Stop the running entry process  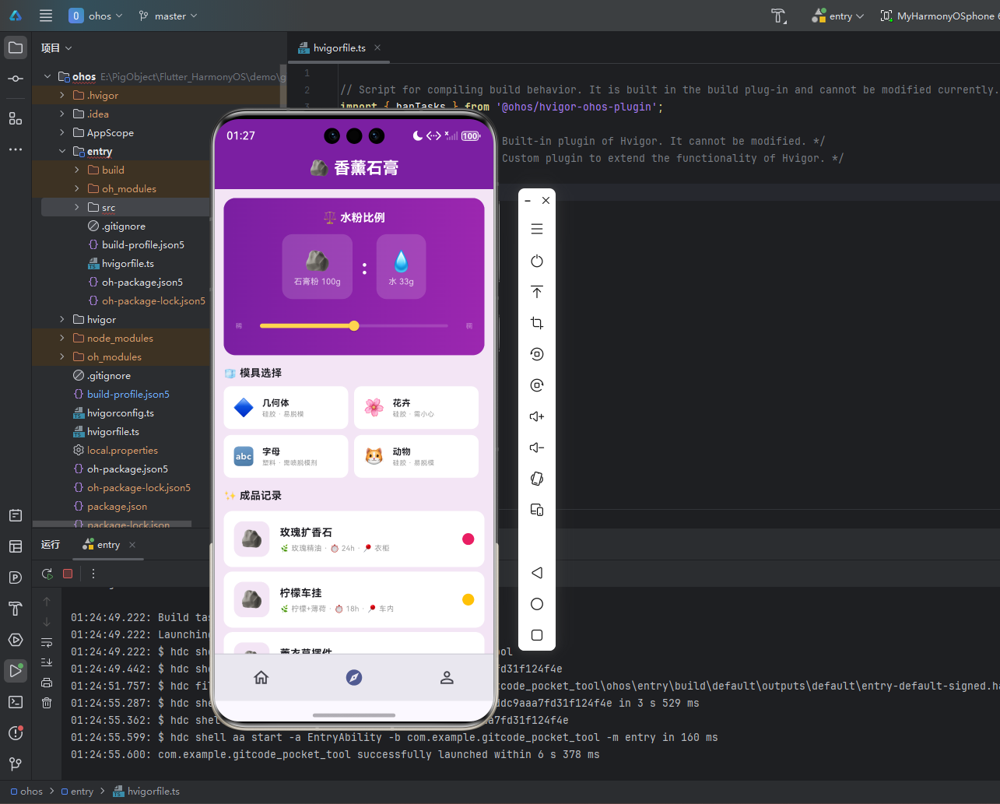click(68, 574)
